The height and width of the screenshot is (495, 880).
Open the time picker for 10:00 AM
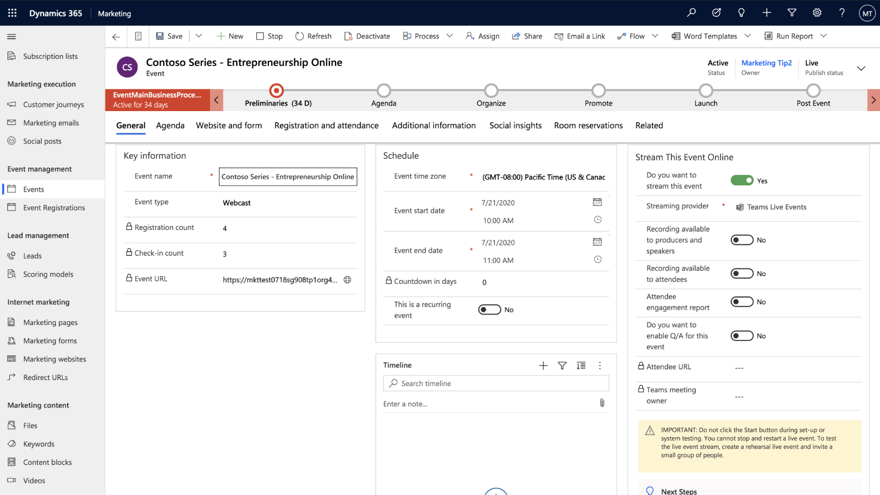[x=598, y=219]
